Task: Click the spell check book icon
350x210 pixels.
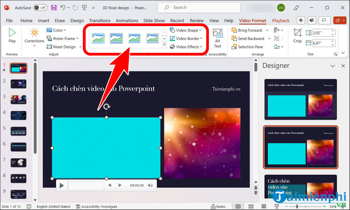Action: pos(29,207)
